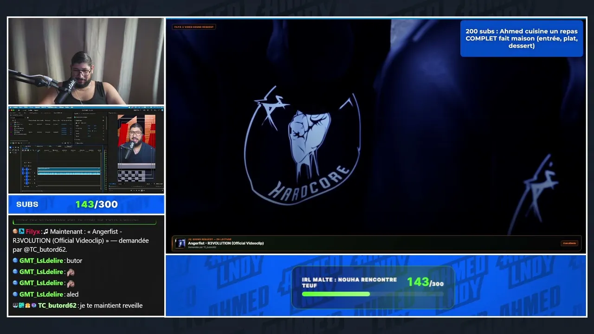Click the "@TC_butord62" mention in chat
Image resolution: width=594 pixels, height=334 pixels.
coord(45,250)
